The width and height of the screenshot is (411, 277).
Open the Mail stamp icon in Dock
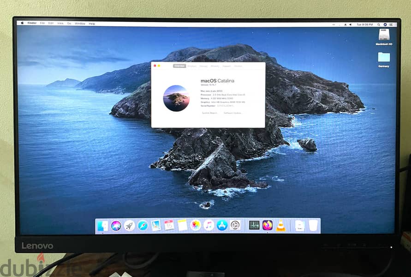156,225
